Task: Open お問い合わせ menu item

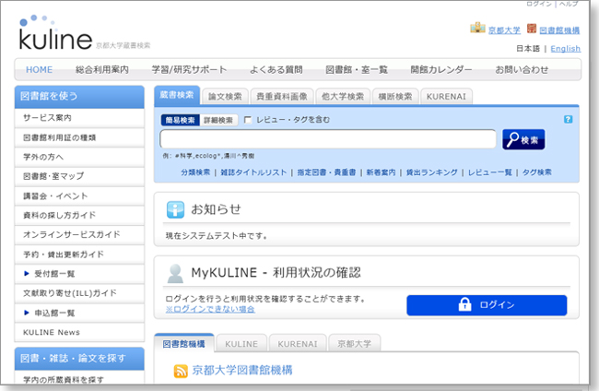Action: (522, 70)
